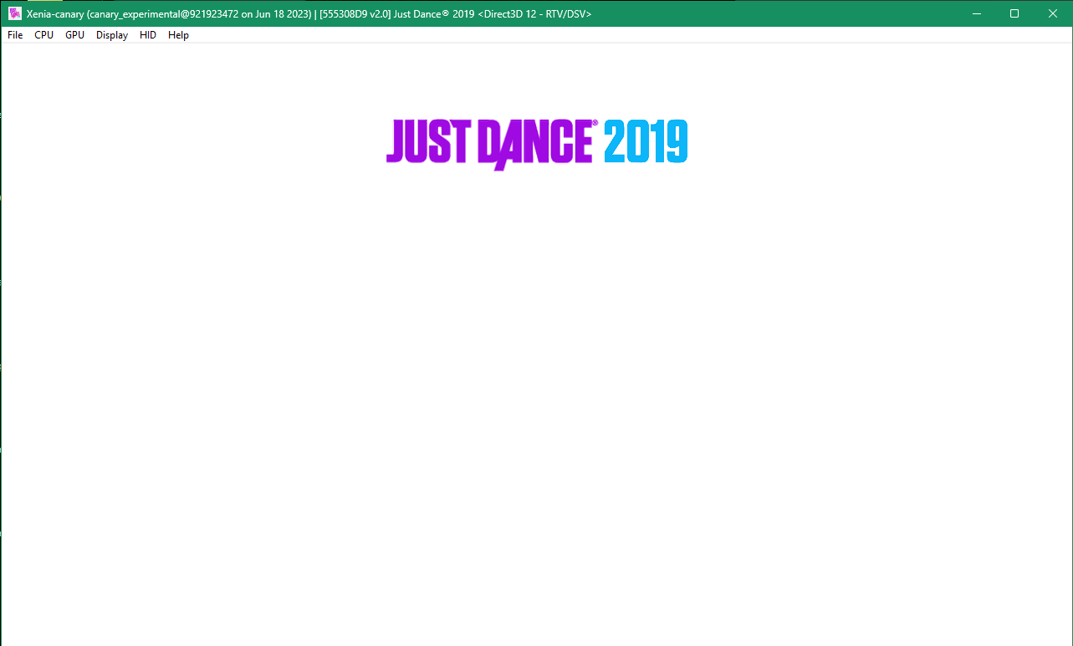Open the Display menu
1073x646 pixels.
(x=111, y=34)
